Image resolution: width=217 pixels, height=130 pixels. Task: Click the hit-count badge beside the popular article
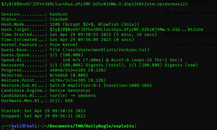click(167, 13)
